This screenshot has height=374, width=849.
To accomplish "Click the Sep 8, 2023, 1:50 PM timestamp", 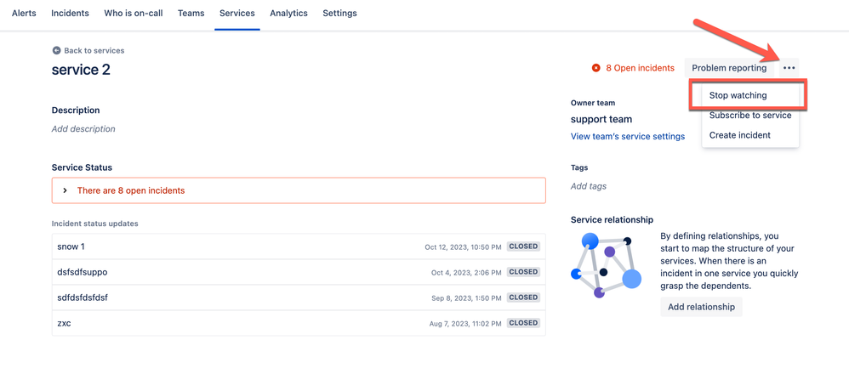I will point(467,297).
